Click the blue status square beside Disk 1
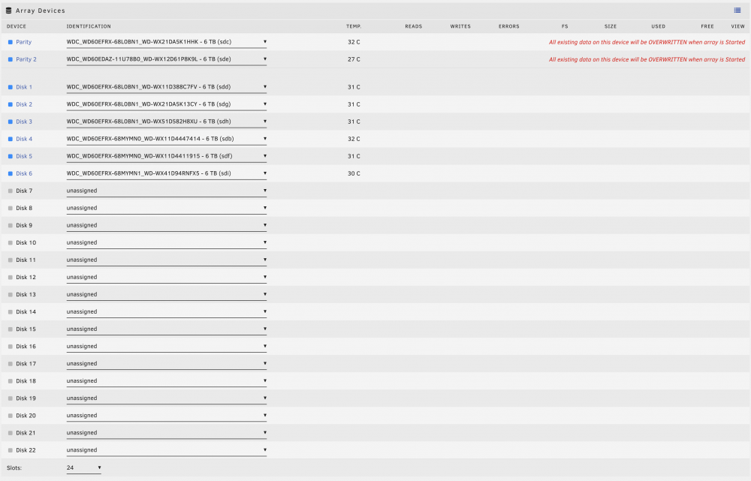The width and height of the screenshot is (751, 481). point(11,87)
